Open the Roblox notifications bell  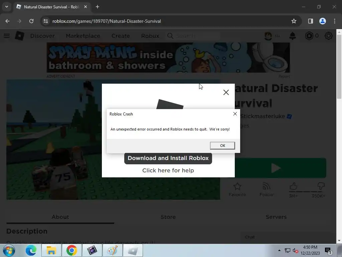point(293,36)
